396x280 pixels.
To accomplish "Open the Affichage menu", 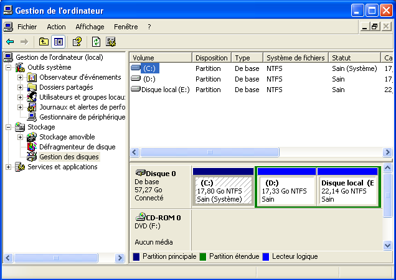I will [x=90, y=27].
